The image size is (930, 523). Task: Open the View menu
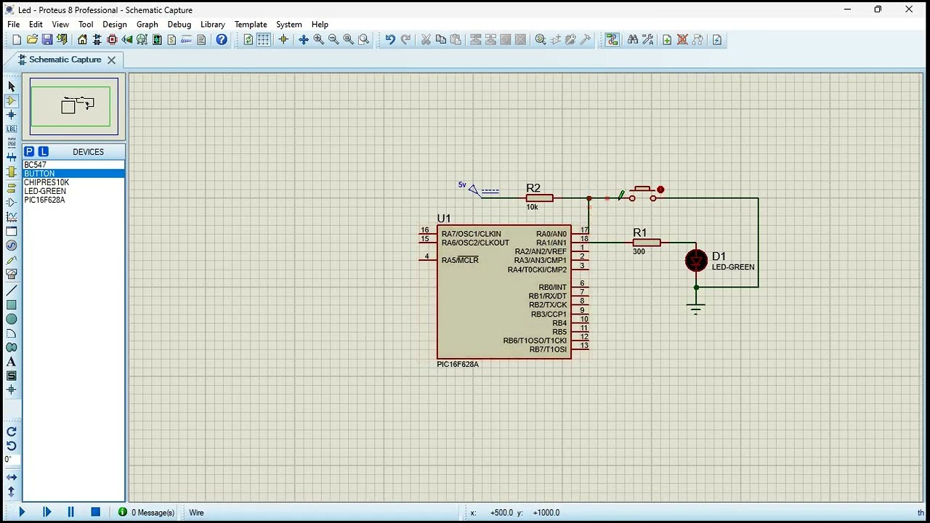pyautogui.click(x=60, y=24)
